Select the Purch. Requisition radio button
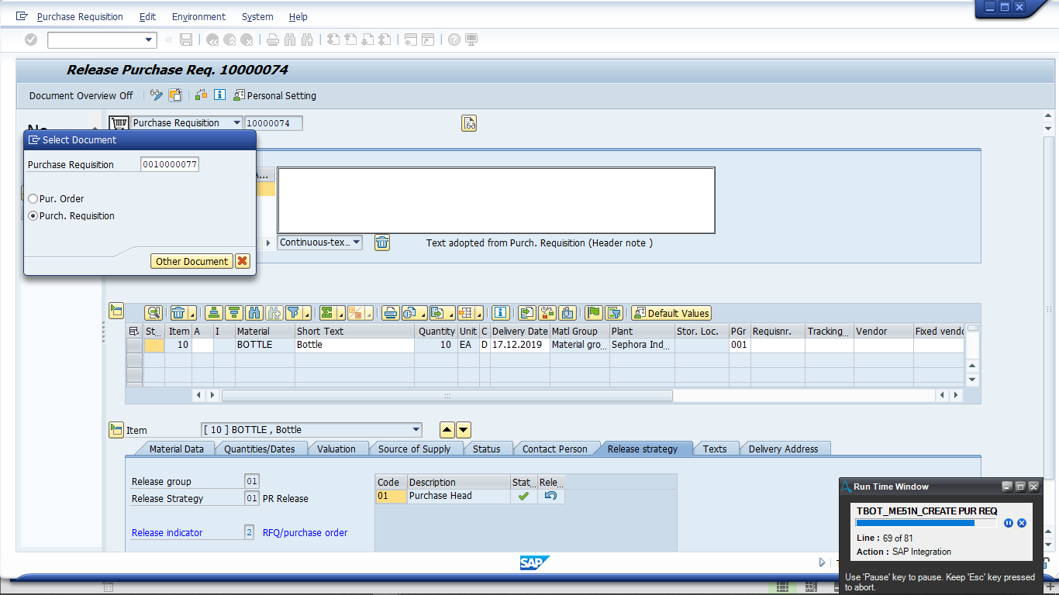 click(x=33, y=216)
